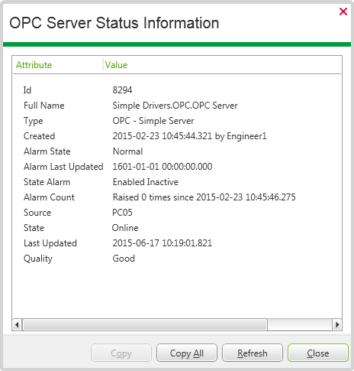
Task: Select the Id row value 8294
Action: point(122,90)
